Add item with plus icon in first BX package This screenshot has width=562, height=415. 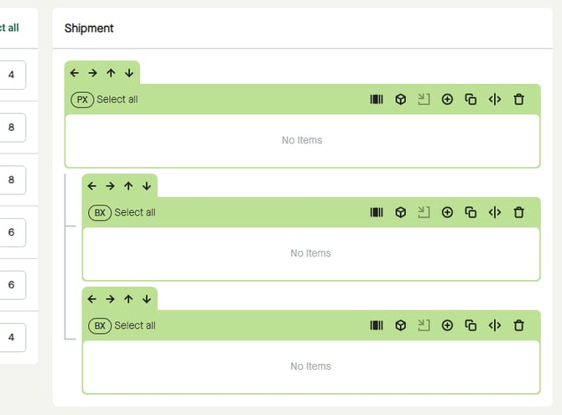click(x=447, y=212)
